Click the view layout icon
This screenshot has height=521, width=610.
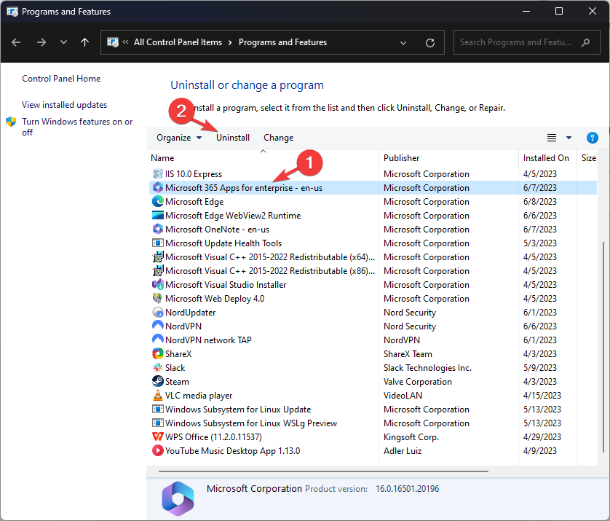(x=552, y=138)
